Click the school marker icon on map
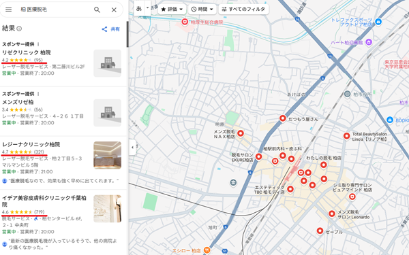Image resolution: width=409 pixels, height=255 pixels. point(233,183)
